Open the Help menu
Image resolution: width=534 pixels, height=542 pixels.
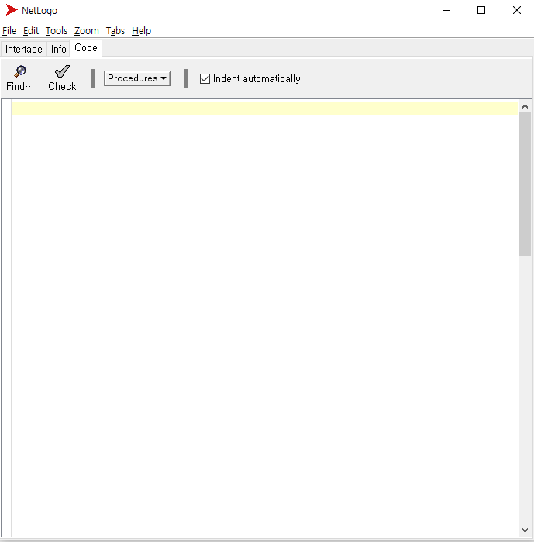[141, 31]
